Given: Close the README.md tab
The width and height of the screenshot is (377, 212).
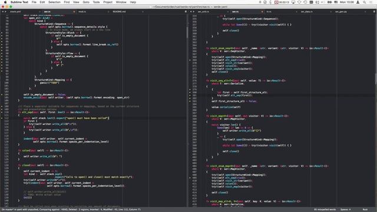Looking at the screenshot, I should click(x=143, y=12).
